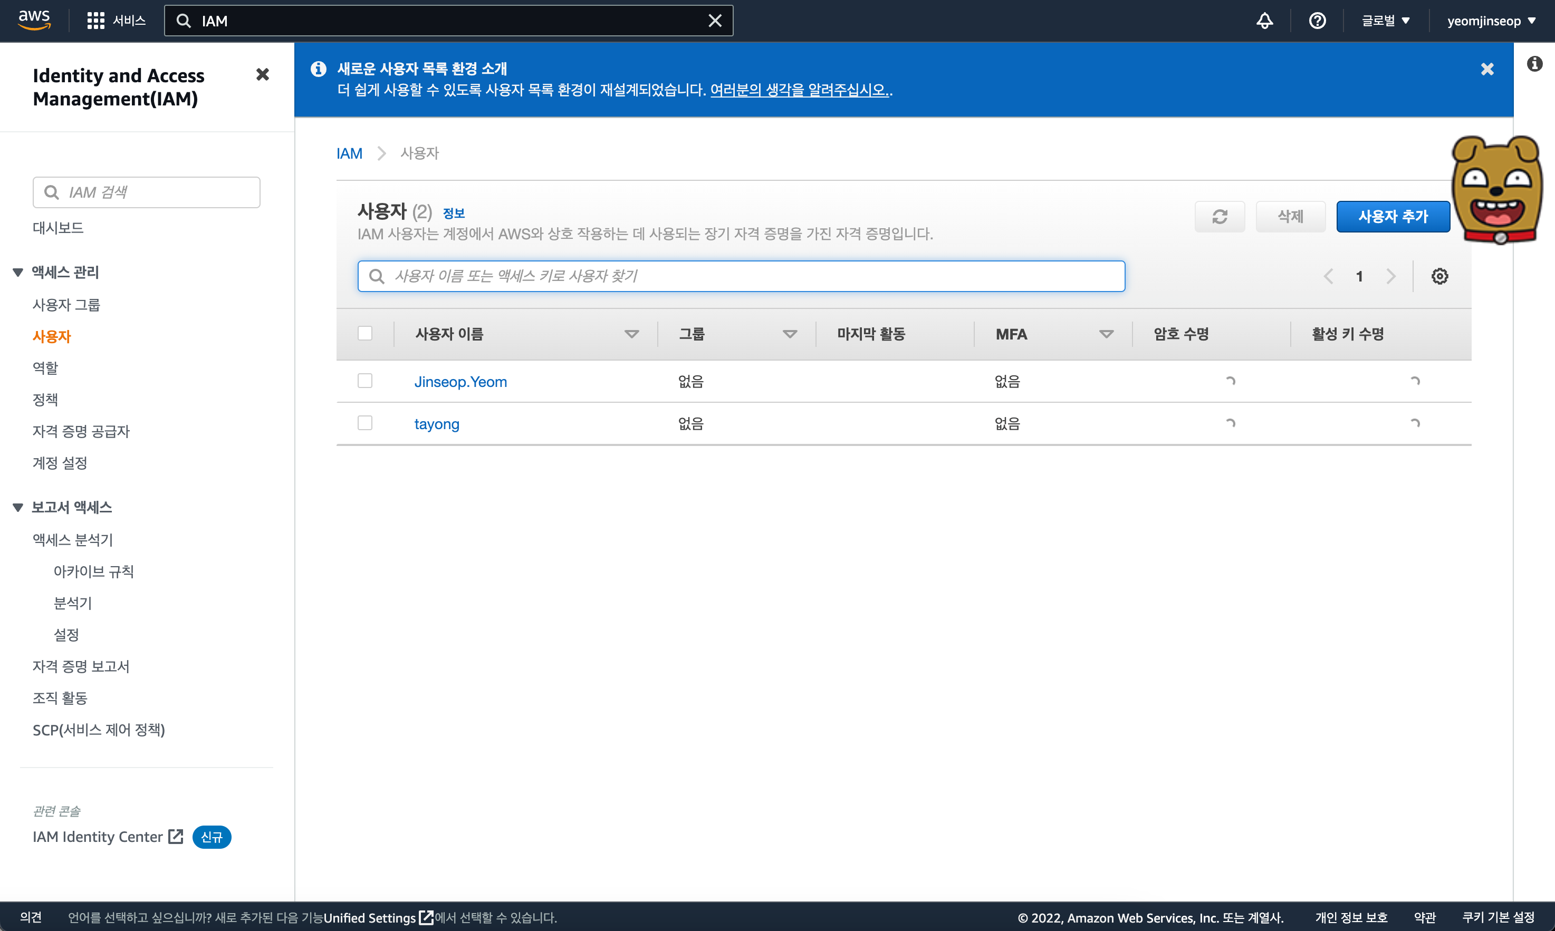
Task: Clear the IAM search text
Action: [x=715, y=21]
